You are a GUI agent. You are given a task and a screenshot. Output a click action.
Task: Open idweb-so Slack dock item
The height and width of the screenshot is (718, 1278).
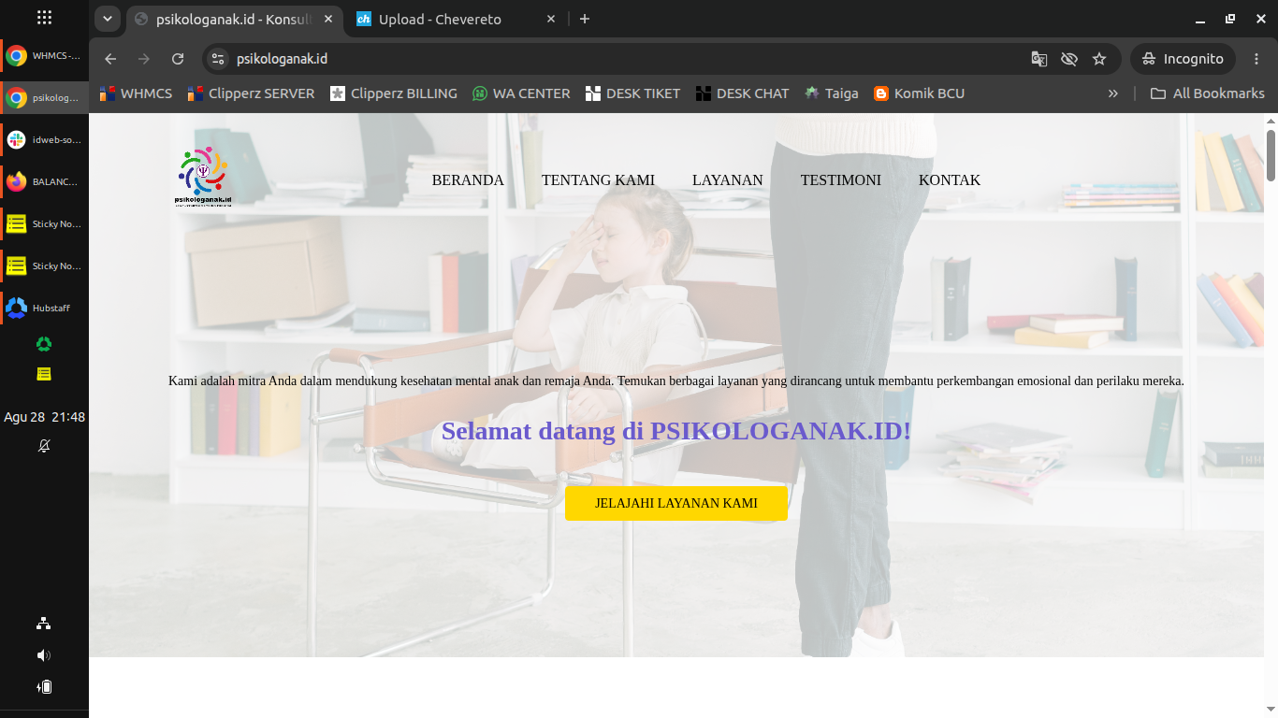[x=44, y=140]
